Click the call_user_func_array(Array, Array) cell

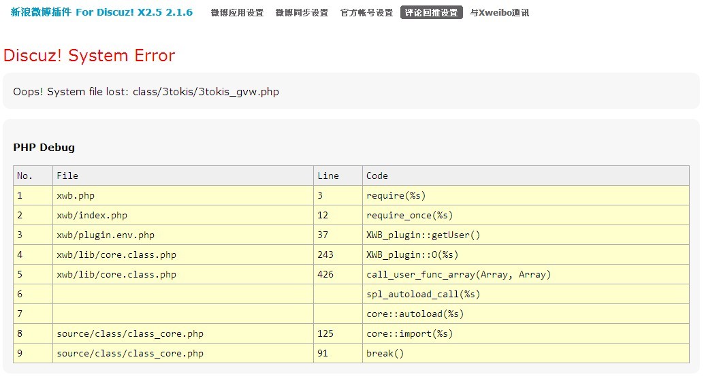[x=526, y=274]
